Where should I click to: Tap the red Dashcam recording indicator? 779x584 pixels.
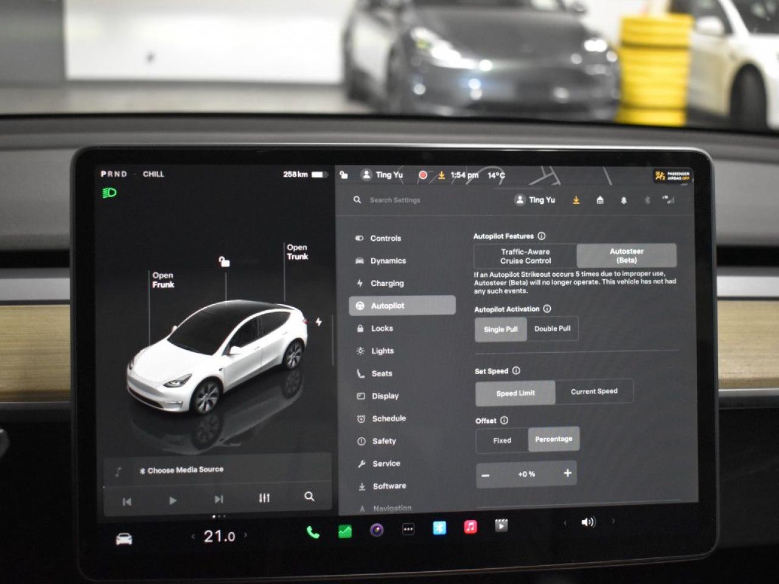(422, 175)
